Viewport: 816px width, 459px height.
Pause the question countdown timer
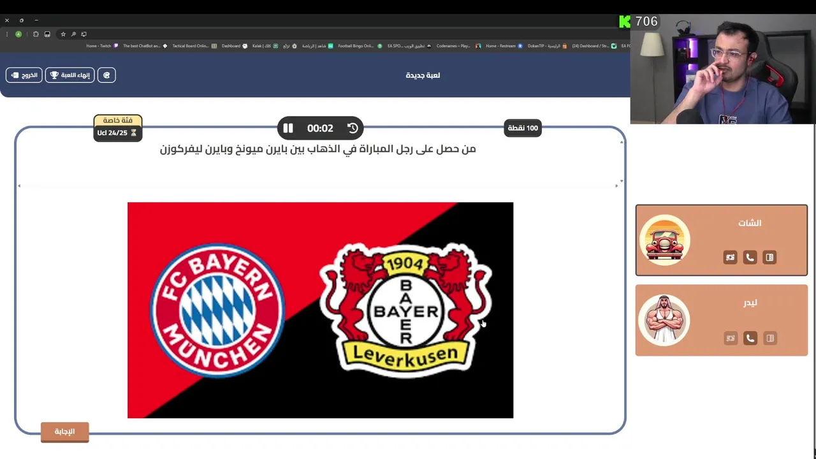coord(288,128)
